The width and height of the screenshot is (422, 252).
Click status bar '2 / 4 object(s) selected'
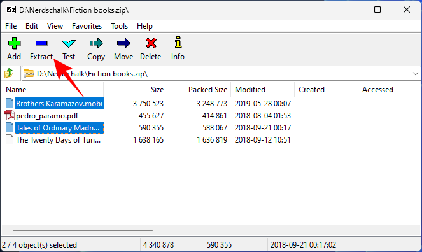coord(39,245)
